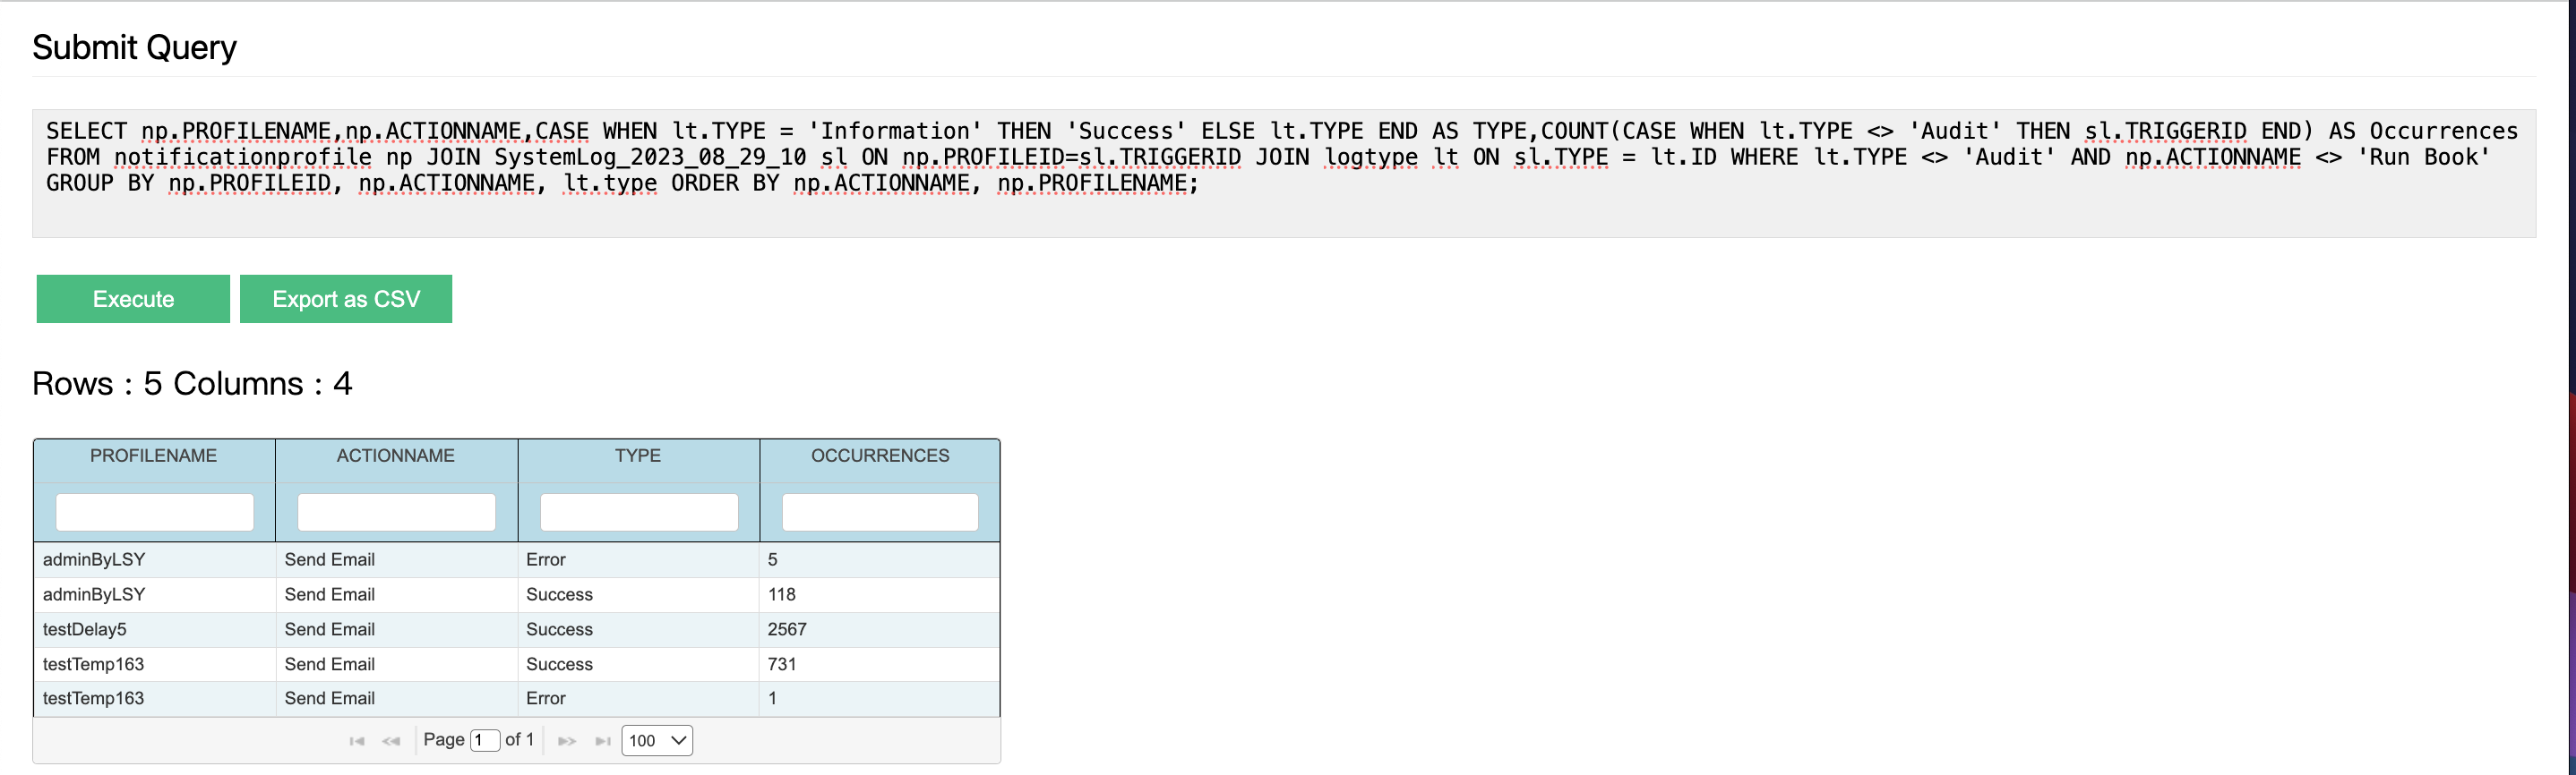Viewport: 2576px width, 775px height.
Task: Click Error type in first adminByLSY row
Action: (639, 559)
